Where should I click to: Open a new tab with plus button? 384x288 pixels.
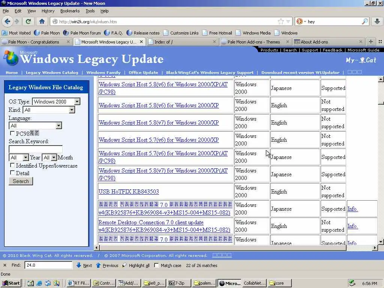371,42
